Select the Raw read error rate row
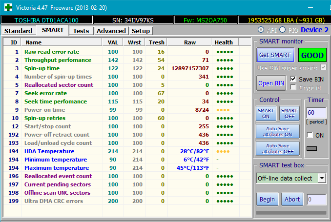The width and height of the screenshot is (331, 222). click(127, 52)
